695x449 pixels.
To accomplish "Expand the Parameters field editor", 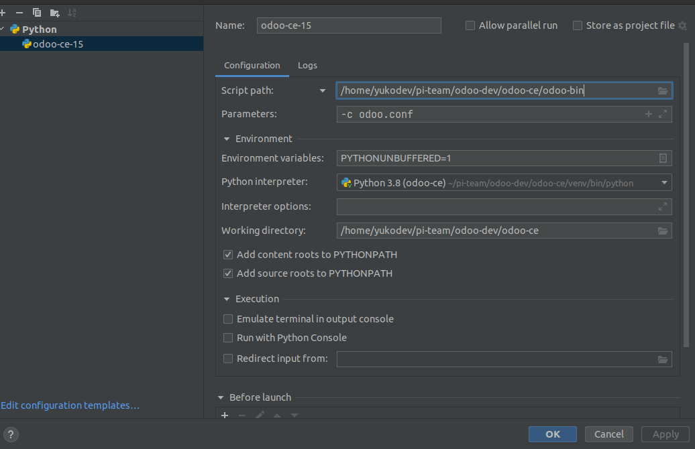I will [x=663, y=114].
